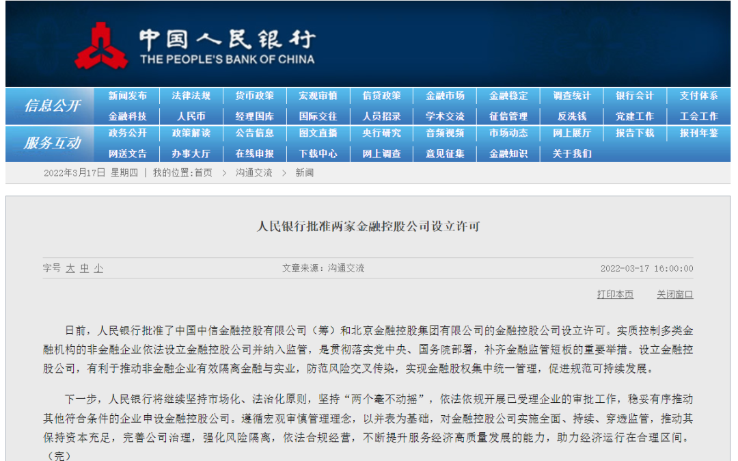This screenshot has height=461, width=738.
Task: Click the 信息公开 section tab
Action: [x=52, y=106]
